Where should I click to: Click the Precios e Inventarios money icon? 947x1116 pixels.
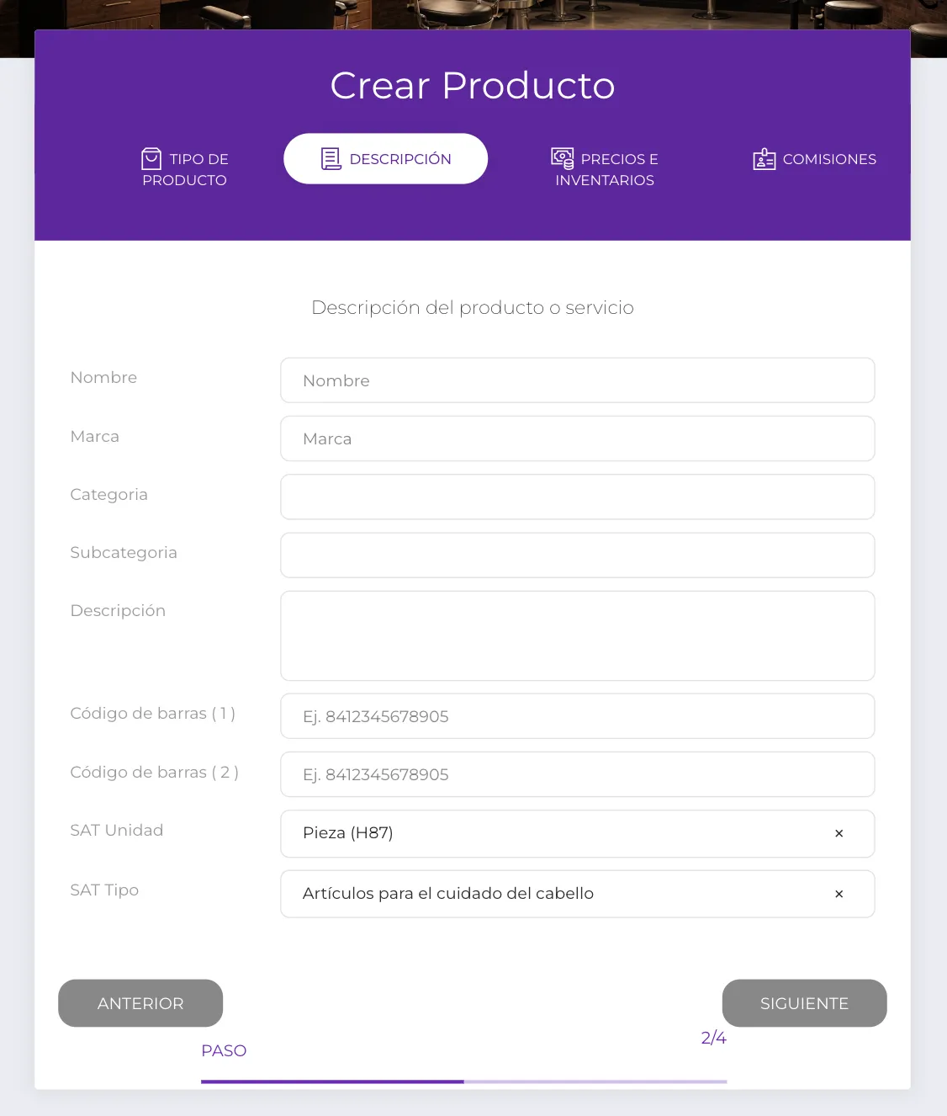tap(562, 157)
